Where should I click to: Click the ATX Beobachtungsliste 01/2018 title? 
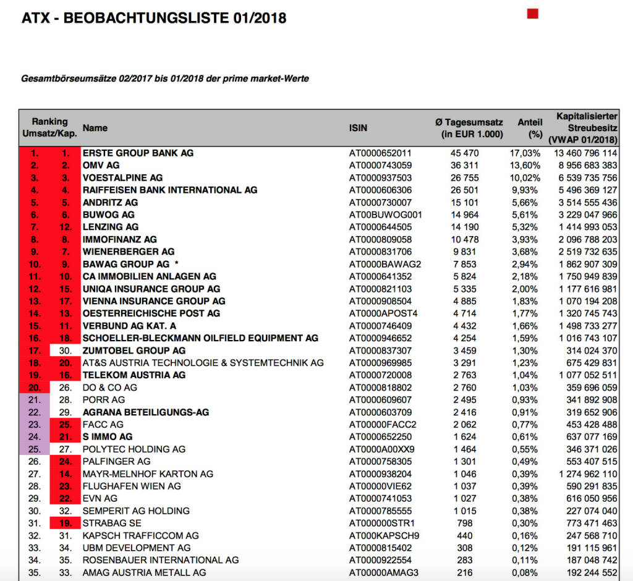coord(154,18)
